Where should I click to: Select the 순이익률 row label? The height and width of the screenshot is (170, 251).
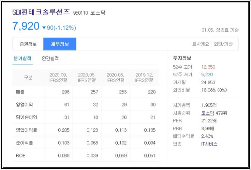[x=24, y=143]
